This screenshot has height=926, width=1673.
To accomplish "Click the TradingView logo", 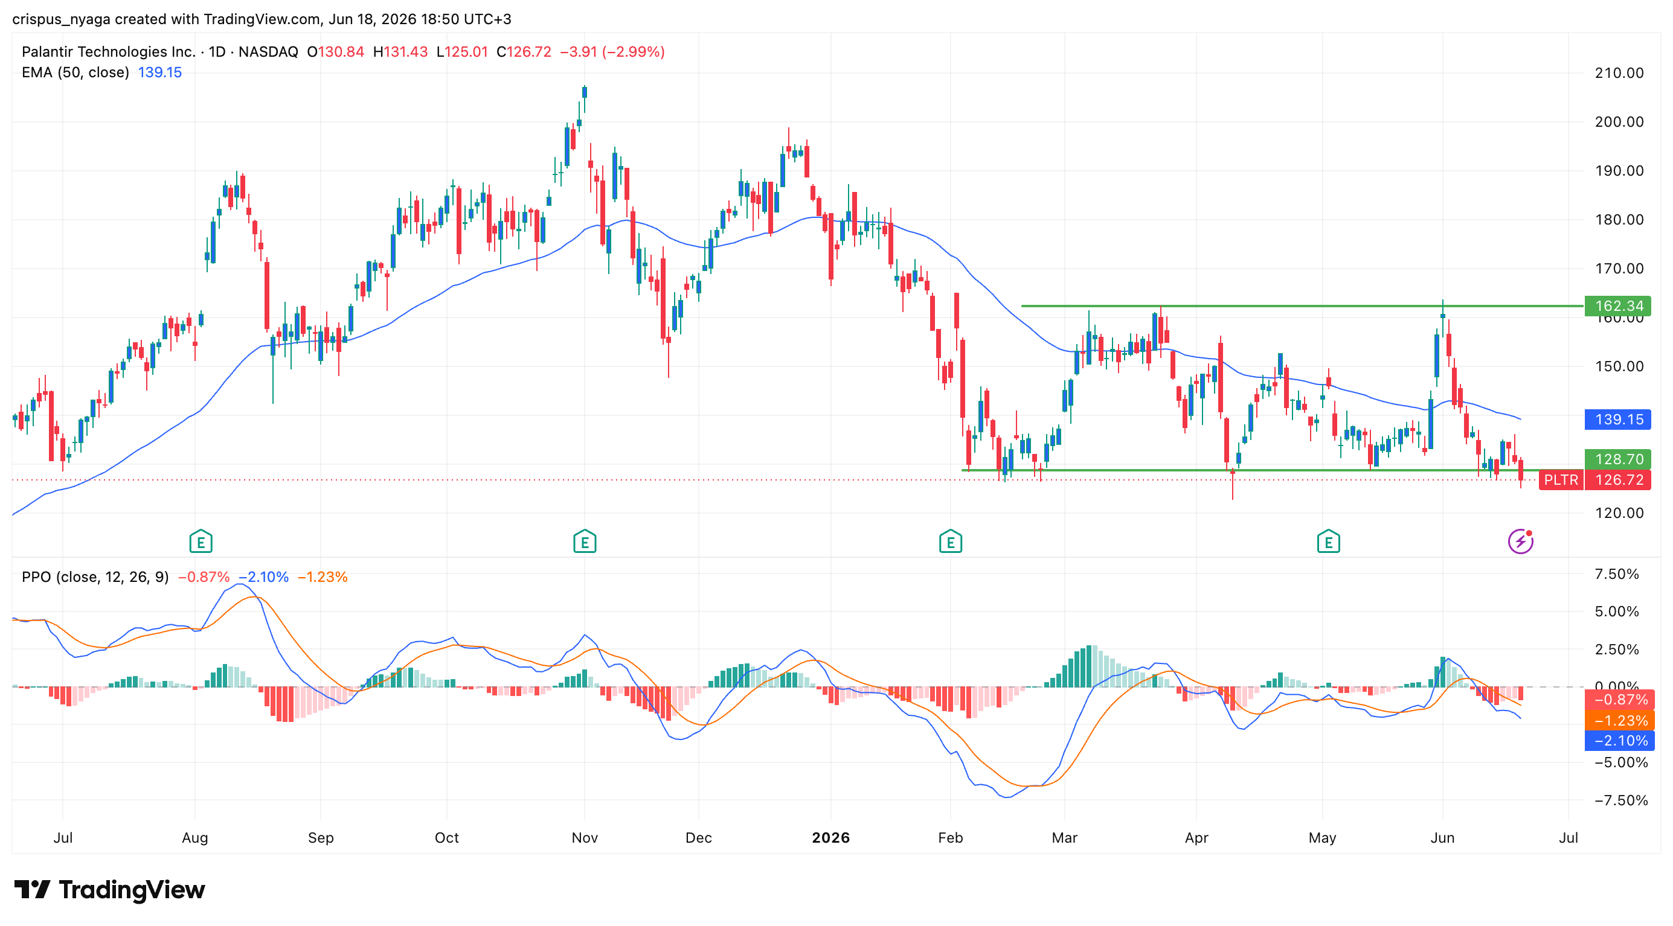I will [109, 889].
